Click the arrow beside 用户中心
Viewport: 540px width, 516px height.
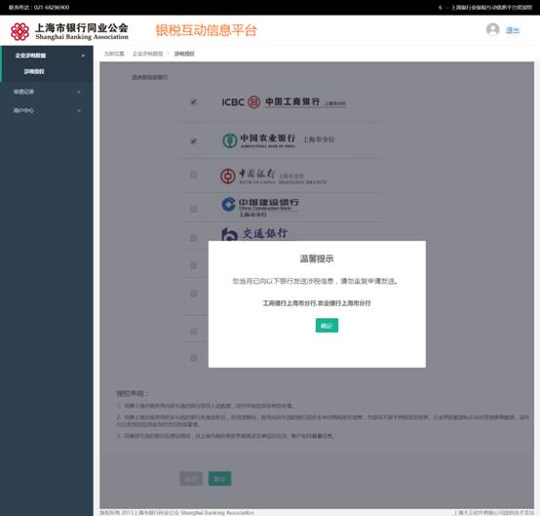(x=79, y=110)
